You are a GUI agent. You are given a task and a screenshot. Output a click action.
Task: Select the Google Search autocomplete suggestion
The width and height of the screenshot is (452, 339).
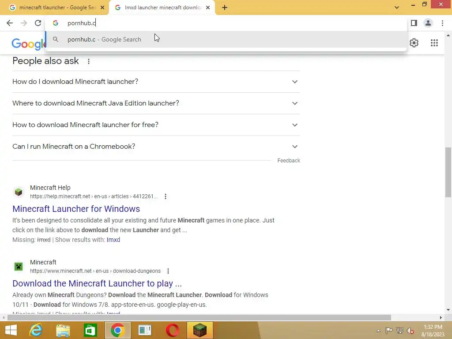(226, 39)
